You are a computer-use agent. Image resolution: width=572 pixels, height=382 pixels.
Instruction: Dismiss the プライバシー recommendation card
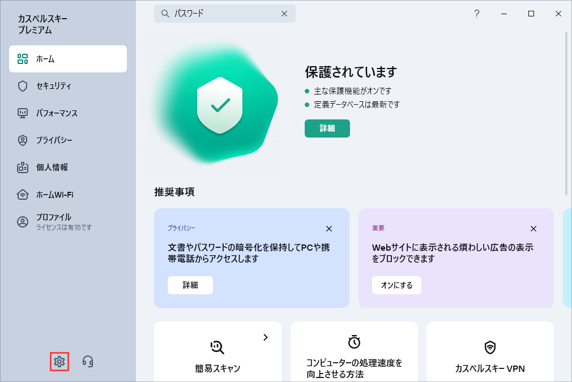click(329, 229)
